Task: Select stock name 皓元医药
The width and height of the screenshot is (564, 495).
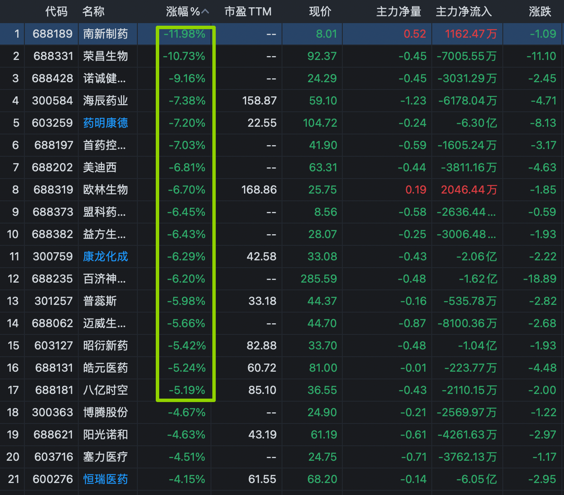Action: coord(106,368)
